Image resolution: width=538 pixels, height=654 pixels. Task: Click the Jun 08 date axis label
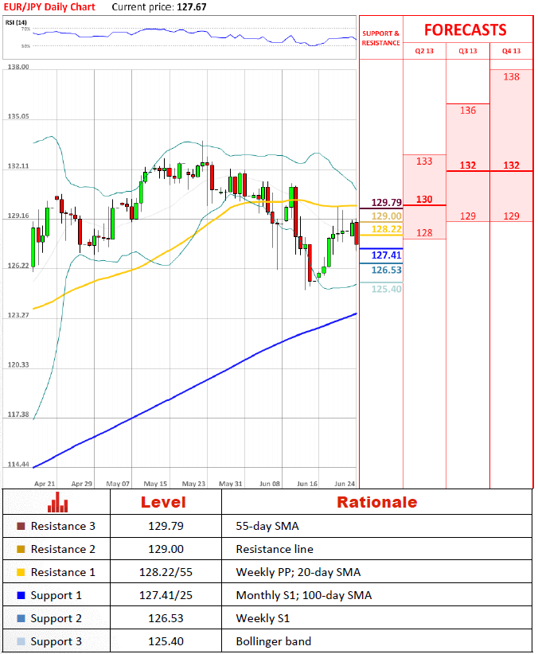270,484
